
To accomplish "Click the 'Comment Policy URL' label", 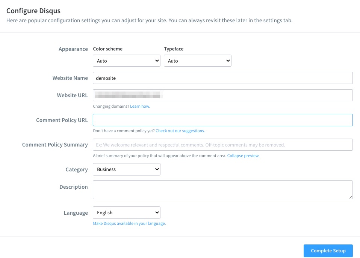I will (62, 120).
